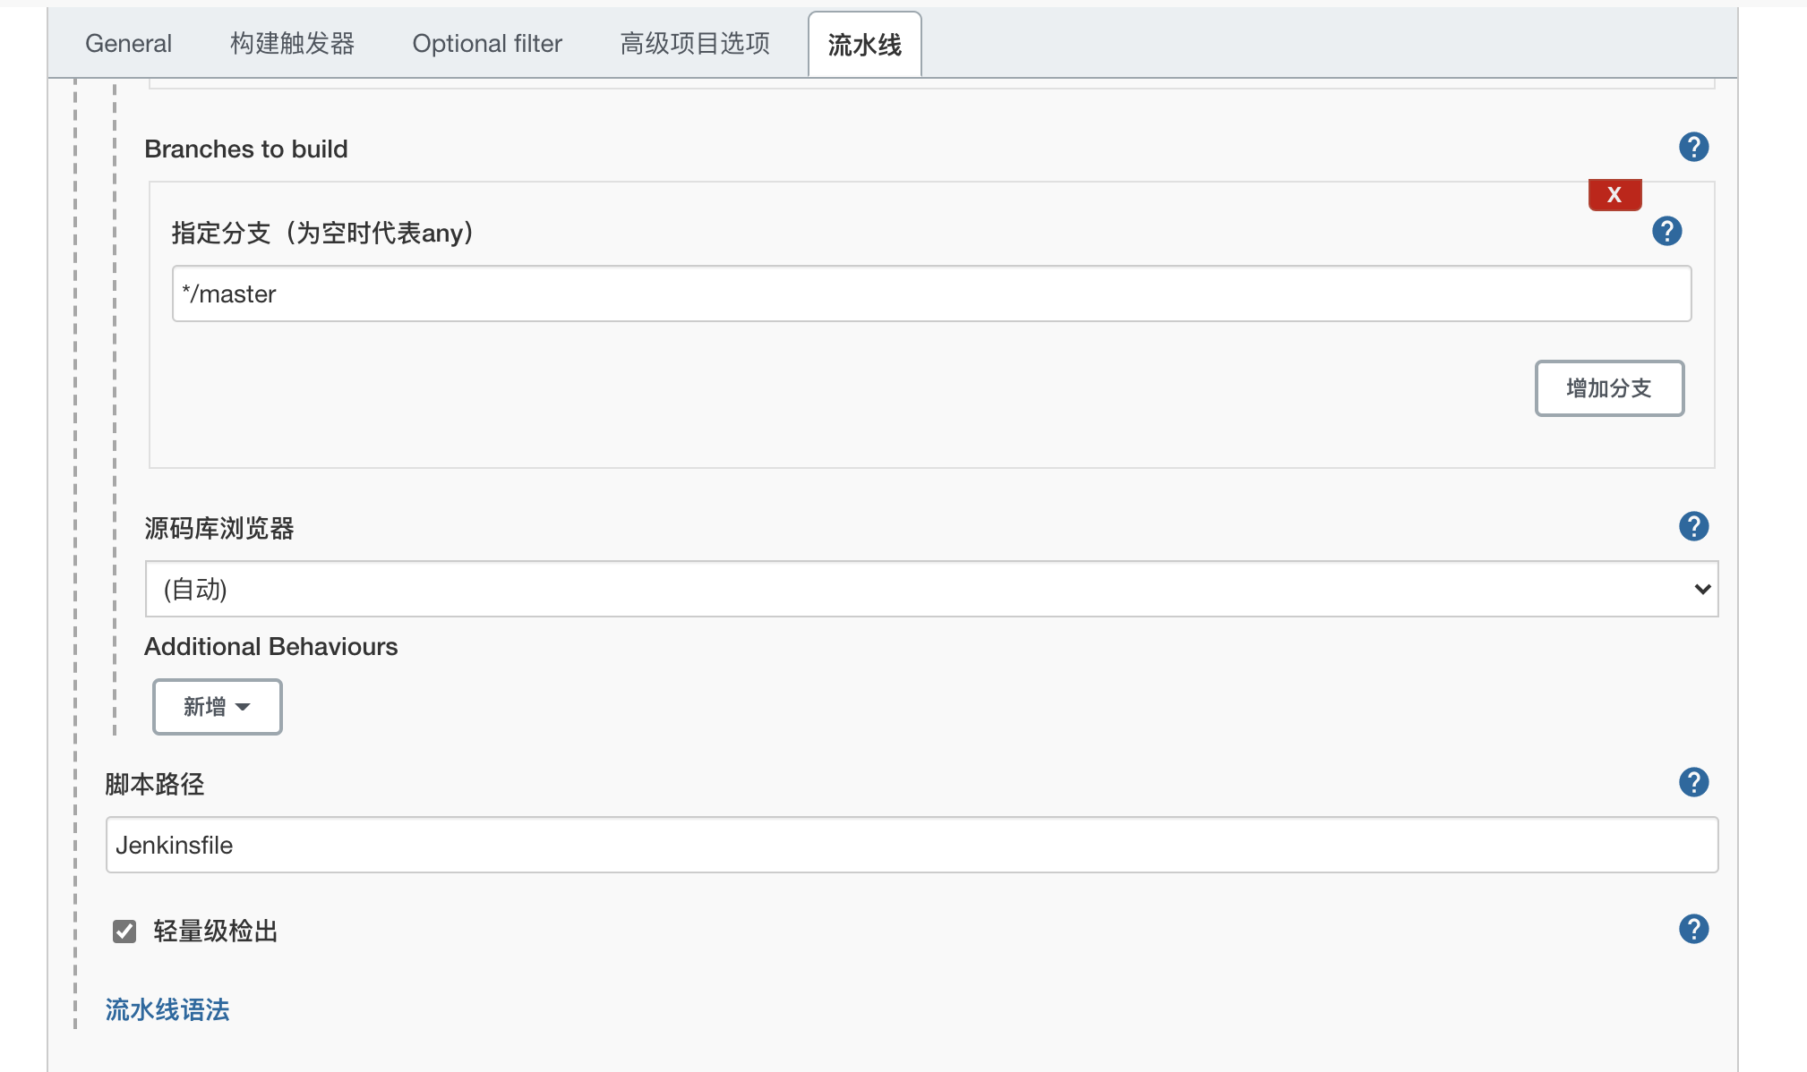Switch to the General tab
1807x1072 pixels.
pyautogui.click(x=128, y=44)
